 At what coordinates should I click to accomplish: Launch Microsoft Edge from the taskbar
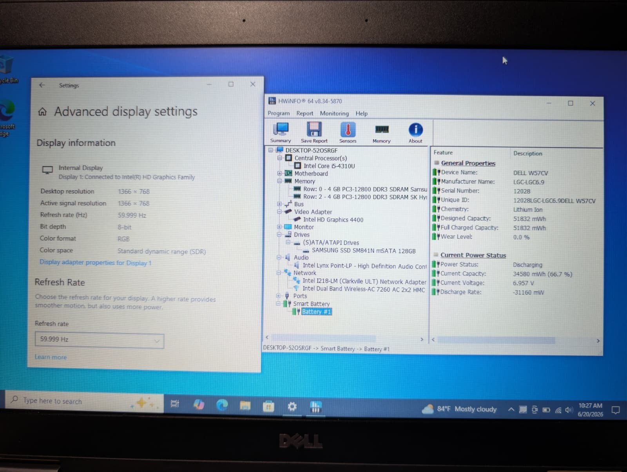click(222, 405)
